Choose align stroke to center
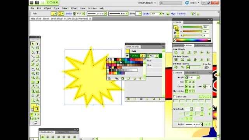 pos(186,91)
